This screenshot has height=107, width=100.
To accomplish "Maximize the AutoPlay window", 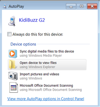I will coord(81,6).
